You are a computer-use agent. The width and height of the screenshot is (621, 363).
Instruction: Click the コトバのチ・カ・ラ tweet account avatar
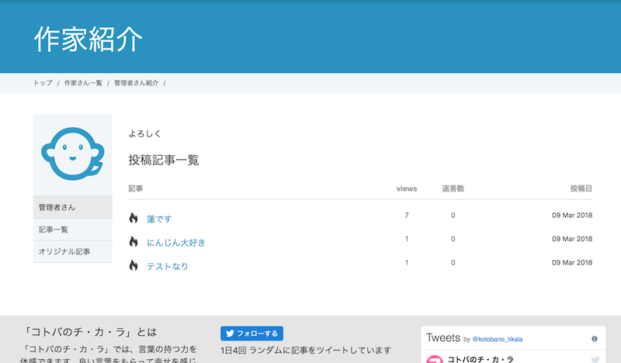(435, 359)
